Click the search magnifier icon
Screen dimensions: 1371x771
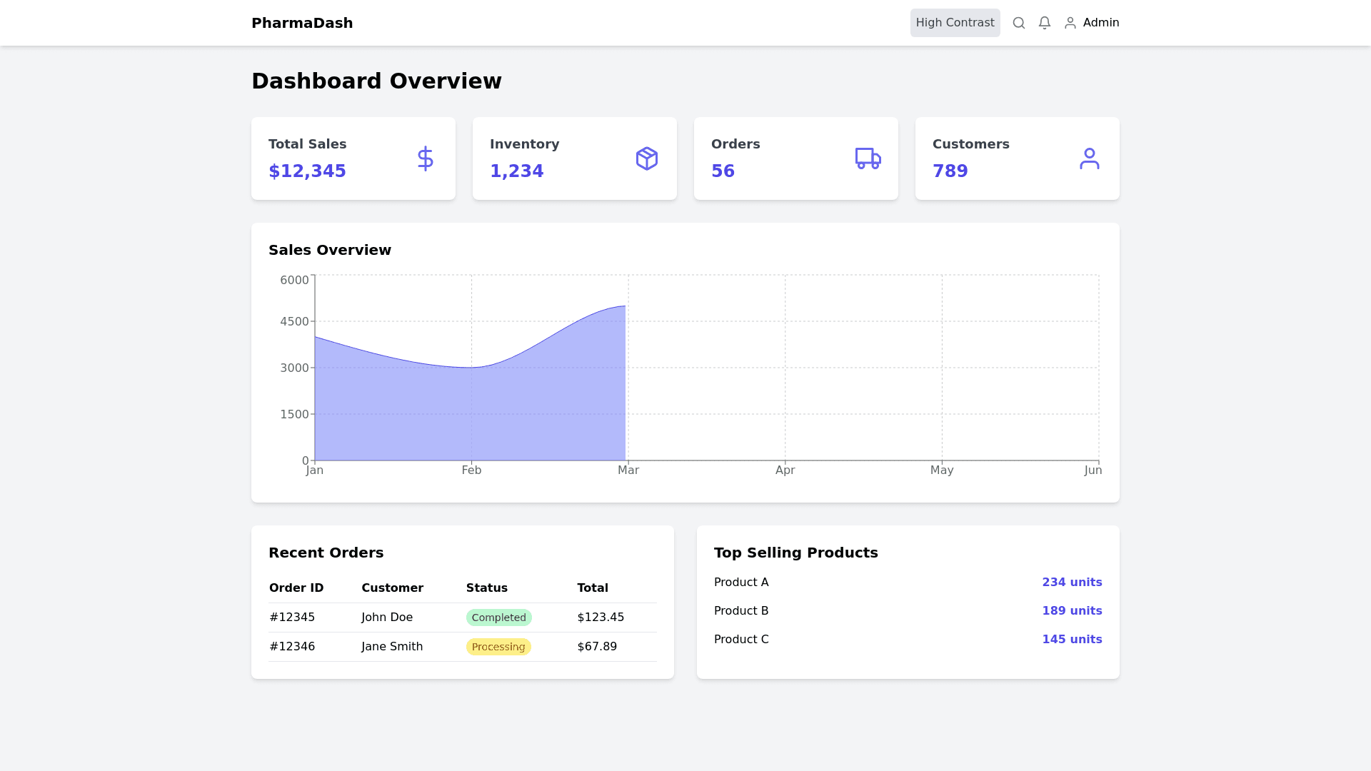click(1019, 23)
